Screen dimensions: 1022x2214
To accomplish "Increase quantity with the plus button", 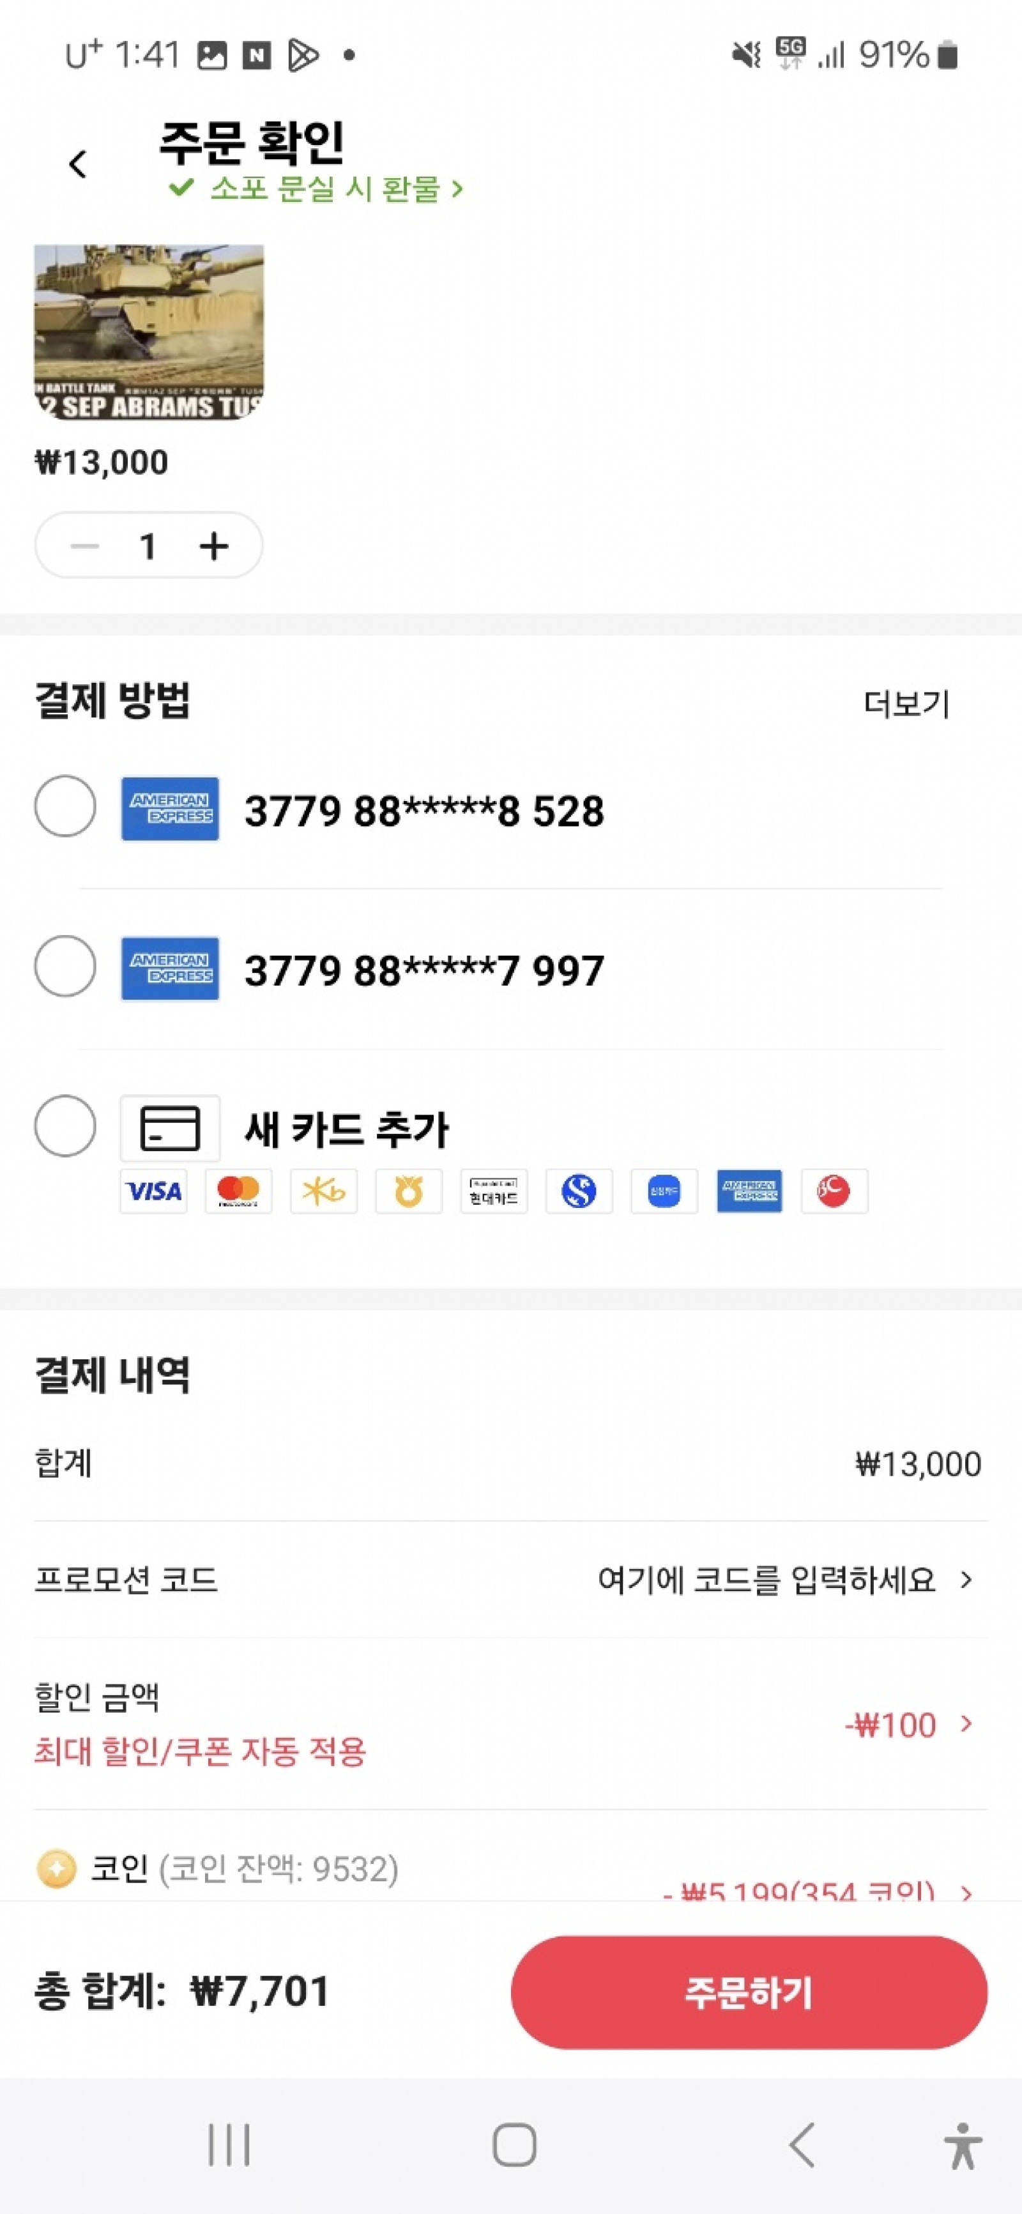I will pos(214,546).
